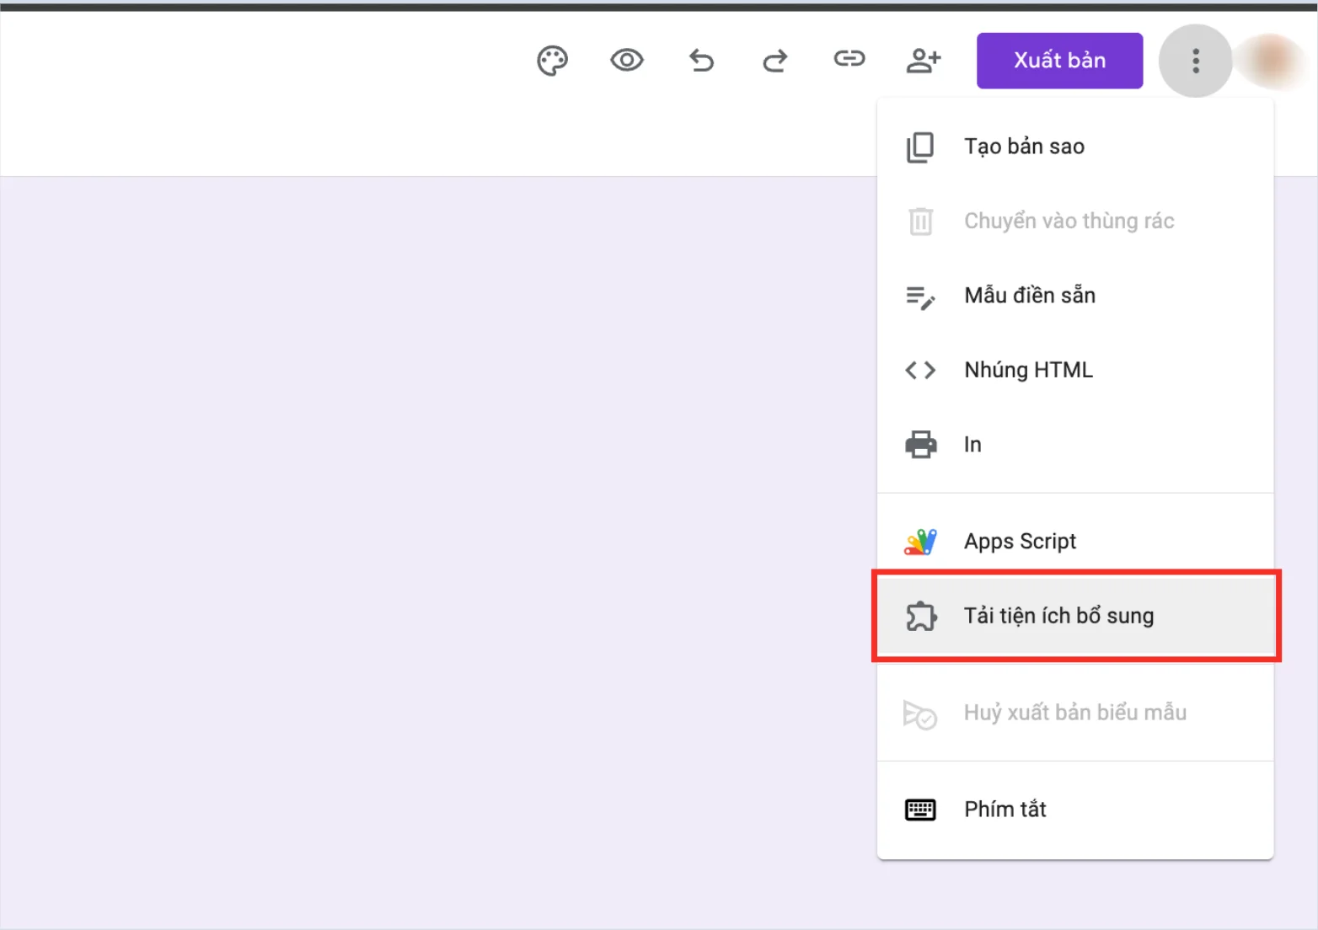Click the pencil-lines icon beside Mẫu điền sẵn
1318x930 pixels.
pos(920,297)
